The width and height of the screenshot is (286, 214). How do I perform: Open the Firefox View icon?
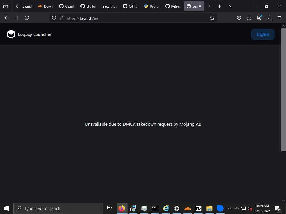click(6, 6)
